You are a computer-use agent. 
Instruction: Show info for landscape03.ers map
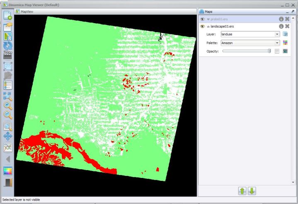(x=281, y=26)
